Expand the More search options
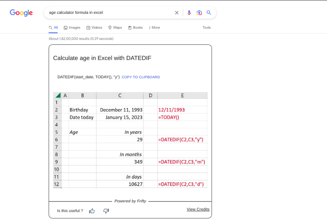Screen dimensions: 327x221 tap(155, 27)
